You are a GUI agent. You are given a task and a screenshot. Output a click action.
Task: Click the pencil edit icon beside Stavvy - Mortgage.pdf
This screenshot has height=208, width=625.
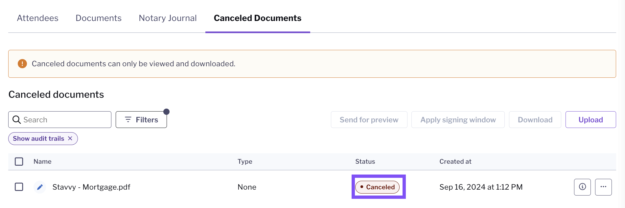click(x=40, y=187)
